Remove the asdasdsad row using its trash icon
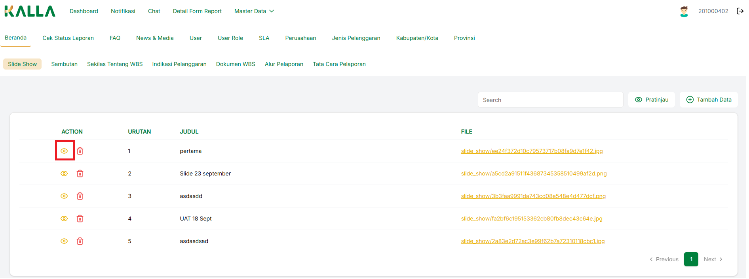The width and height of the screenshot is (749, 279). pos(80,241)
